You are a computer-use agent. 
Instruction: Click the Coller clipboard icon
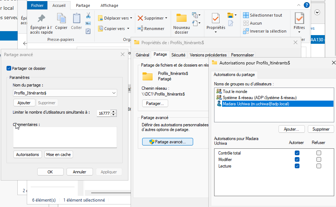pyautogui.click(x=77, y=18)
